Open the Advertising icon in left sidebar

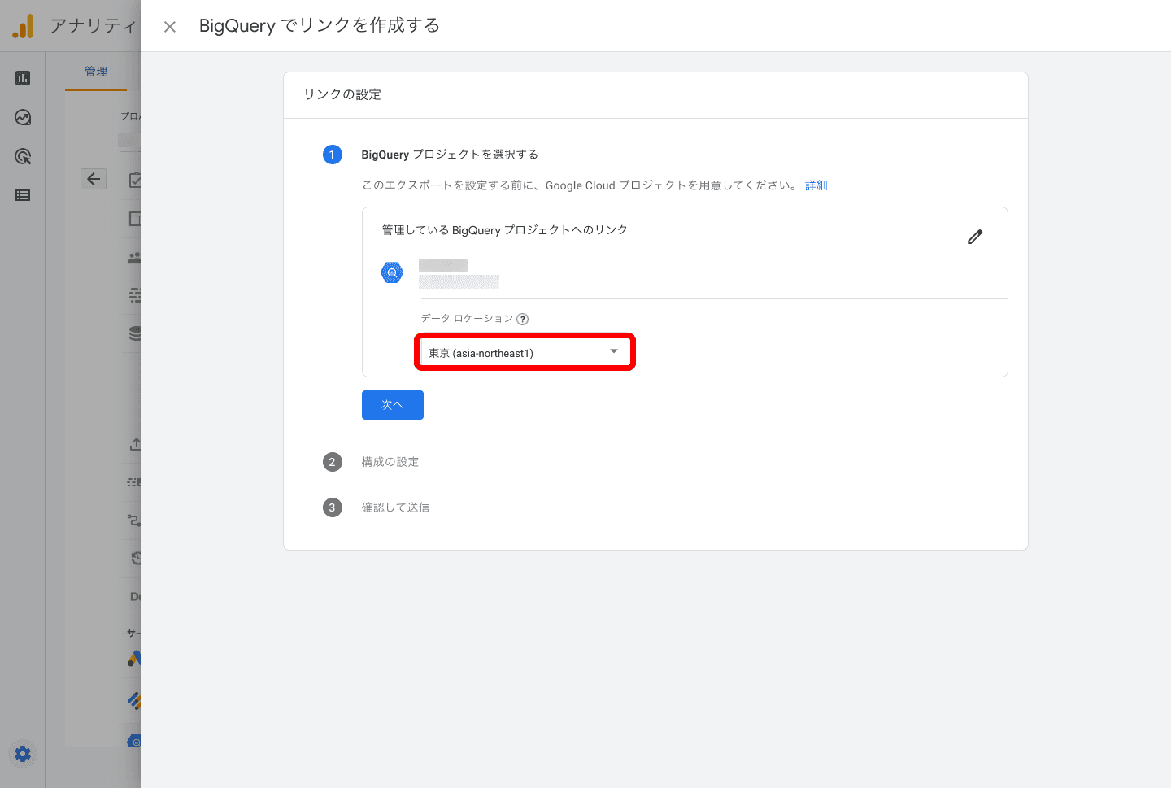click(x=23, y=156)
